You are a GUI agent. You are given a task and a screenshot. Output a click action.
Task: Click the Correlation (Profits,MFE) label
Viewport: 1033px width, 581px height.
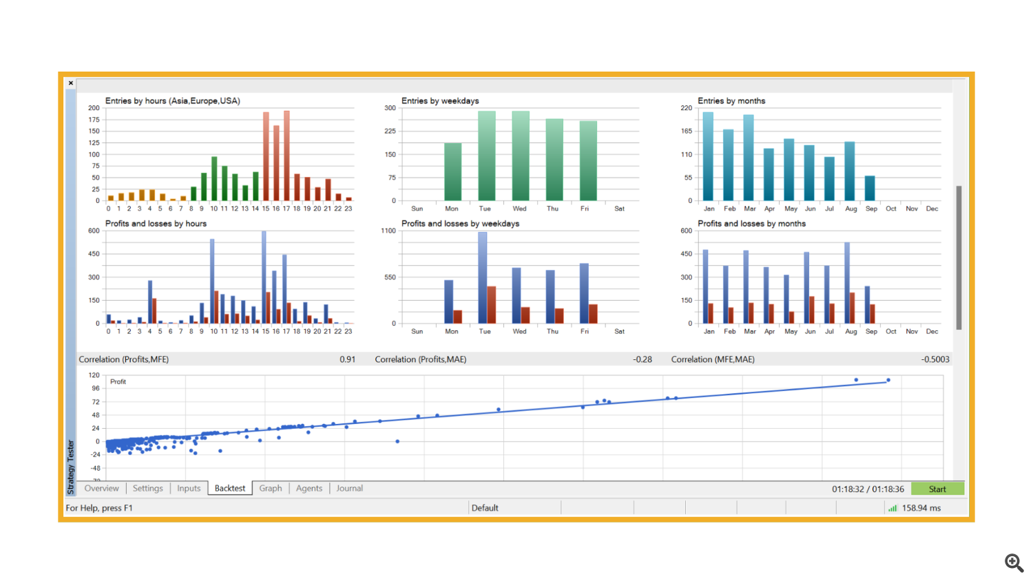pyautogui.click(x=124, y=359)
